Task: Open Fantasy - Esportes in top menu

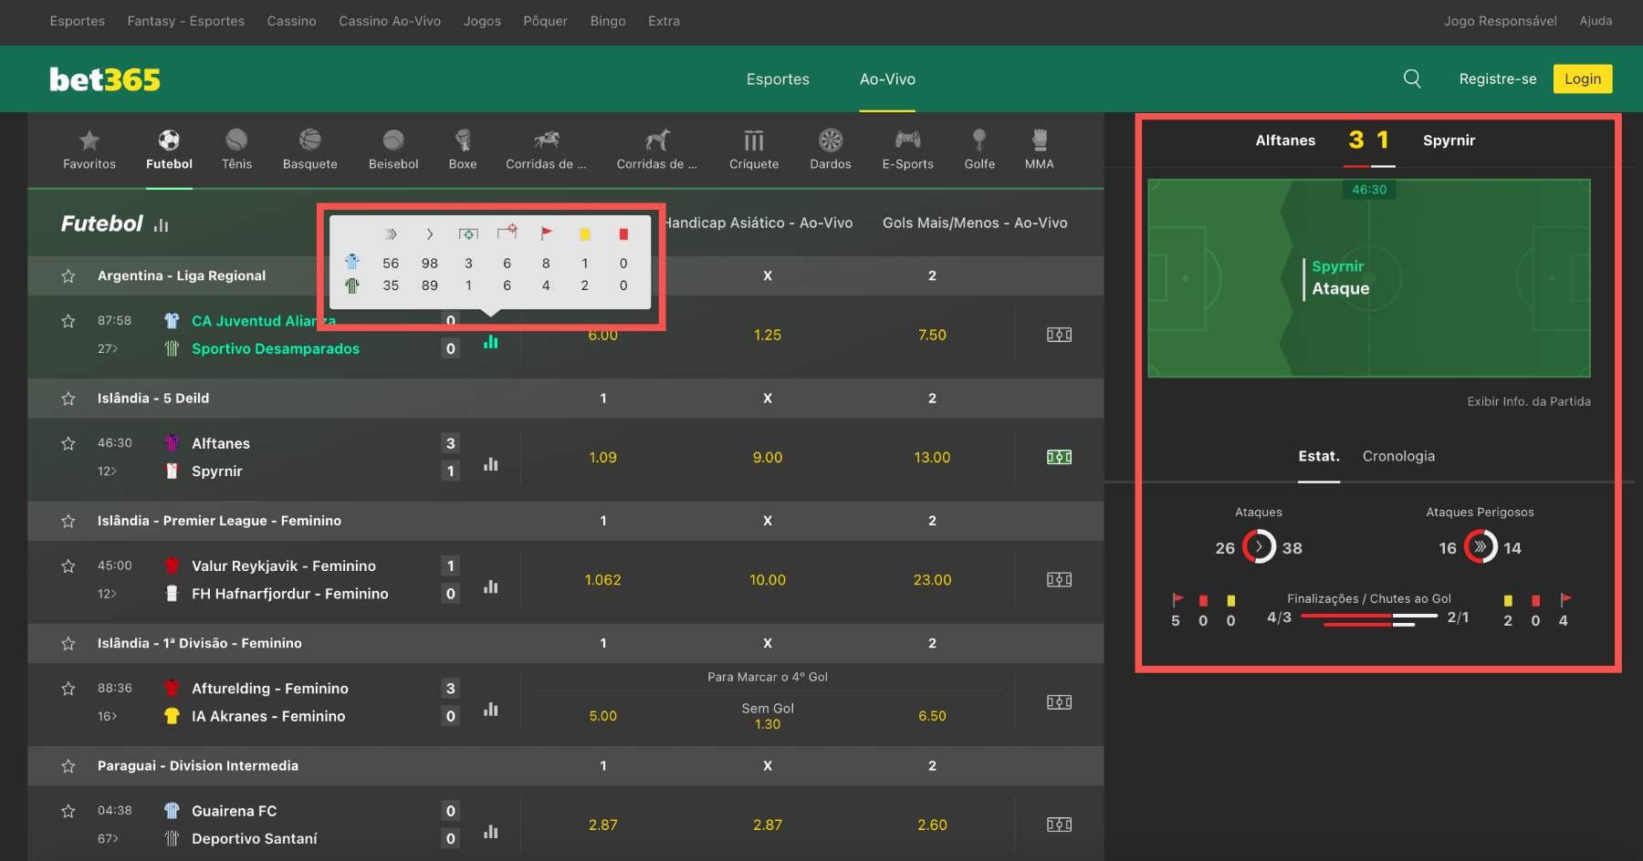Action: [x=186, y=21]
